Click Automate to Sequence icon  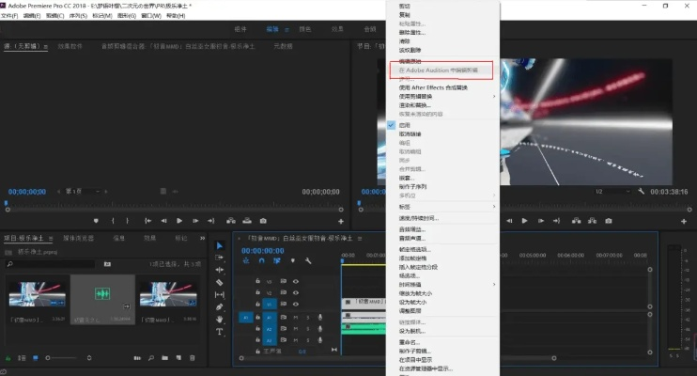coord(137,358)
